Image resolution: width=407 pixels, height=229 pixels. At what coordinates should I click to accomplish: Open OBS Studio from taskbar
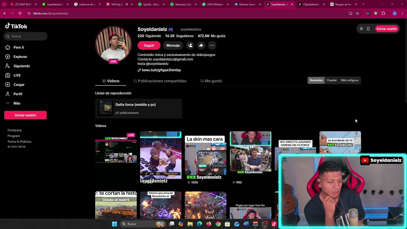point(265,224)
